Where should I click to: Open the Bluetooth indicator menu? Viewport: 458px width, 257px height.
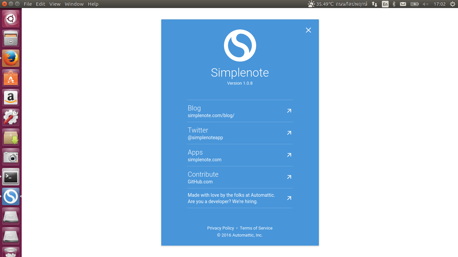coord(394,4)
